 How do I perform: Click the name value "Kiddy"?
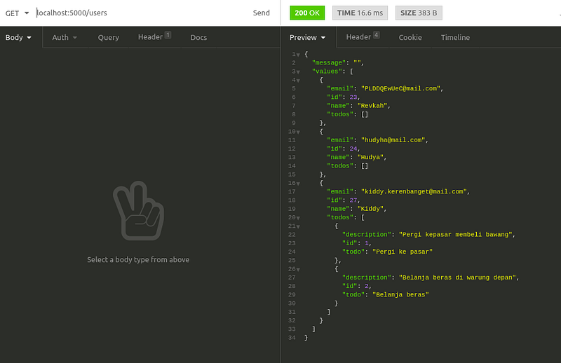371,209
